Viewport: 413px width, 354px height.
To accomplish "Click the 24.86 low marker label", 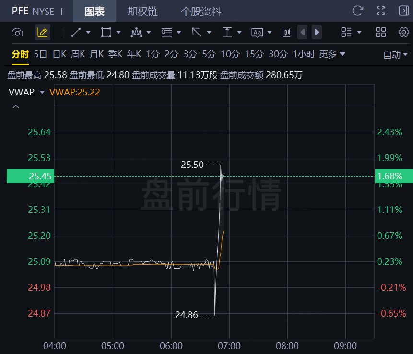I will pyautogui.click(x=187, y=315).
